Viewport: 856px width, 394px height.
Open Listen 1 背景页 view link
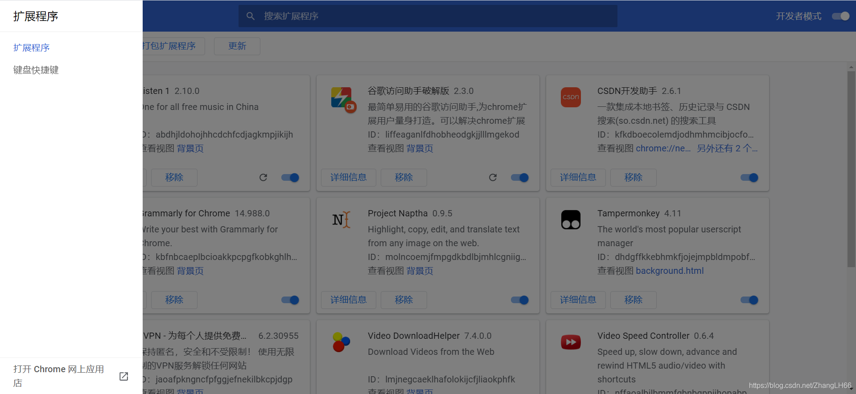click(190, 149)
